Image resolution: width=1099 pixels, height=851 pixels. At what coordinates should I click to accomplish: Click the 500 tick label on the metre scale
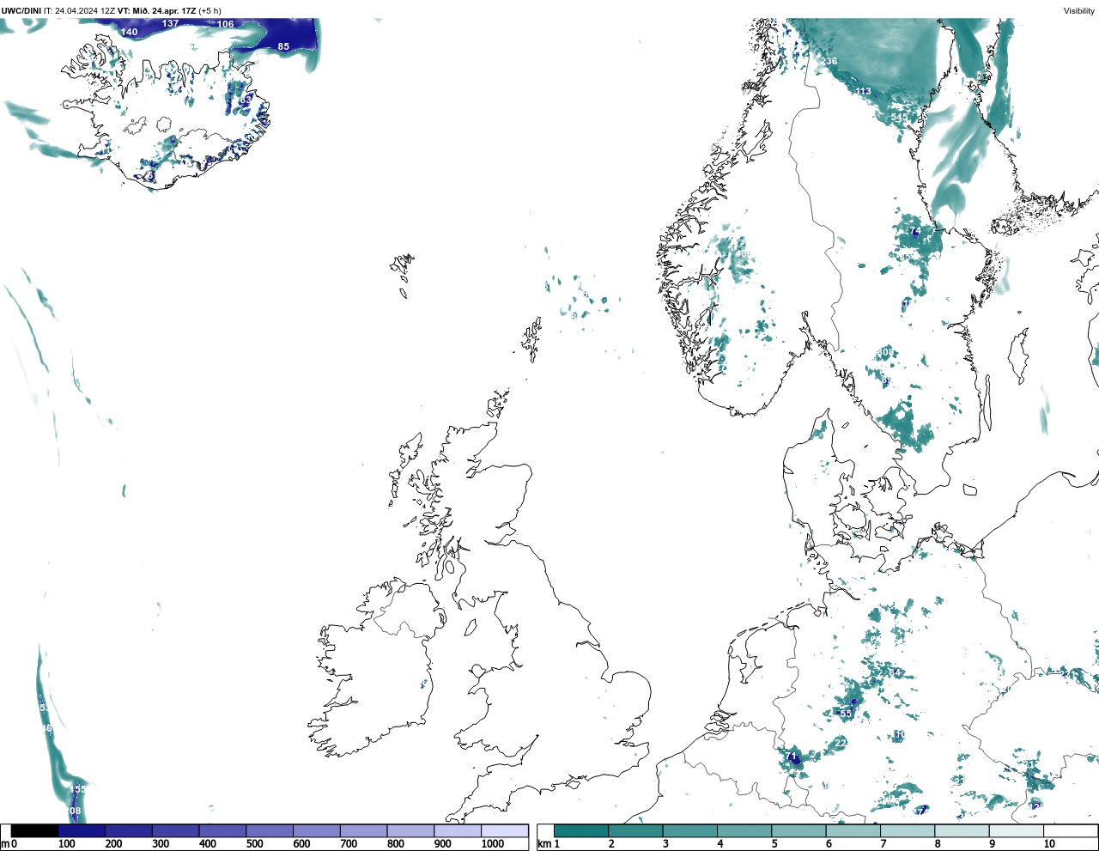tap(254, 844)
